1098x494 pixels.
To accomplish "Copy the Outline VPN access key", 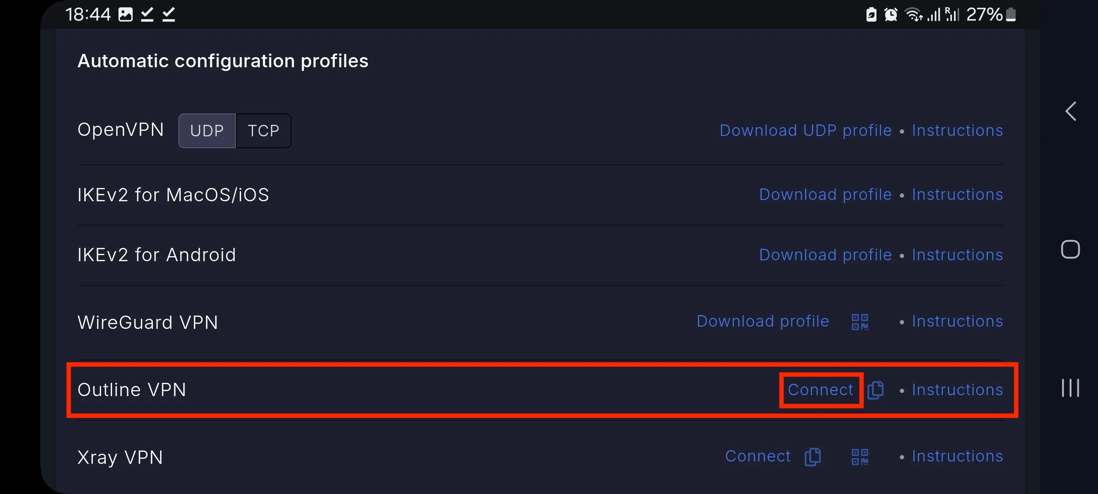I will 875,390.
